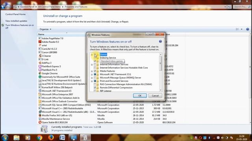Click OK in Windows Features dialog

pos(140,96)
